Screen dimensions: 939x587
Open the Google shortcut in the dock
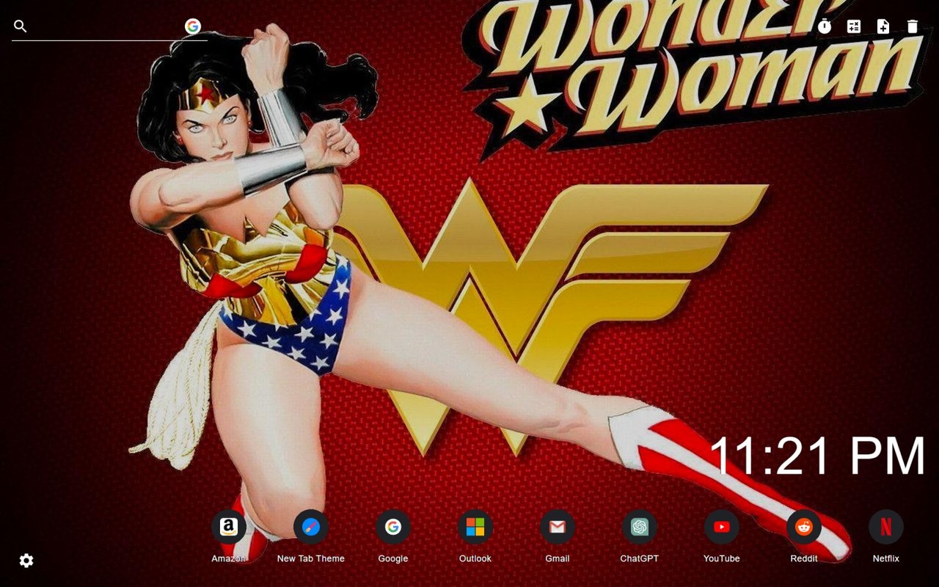393,527
